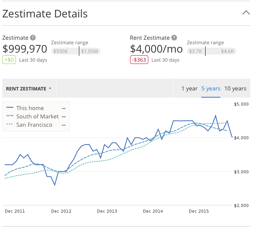
Task: Click the This home legend entry
Action: pyautogui.click(x=36, y=108)
